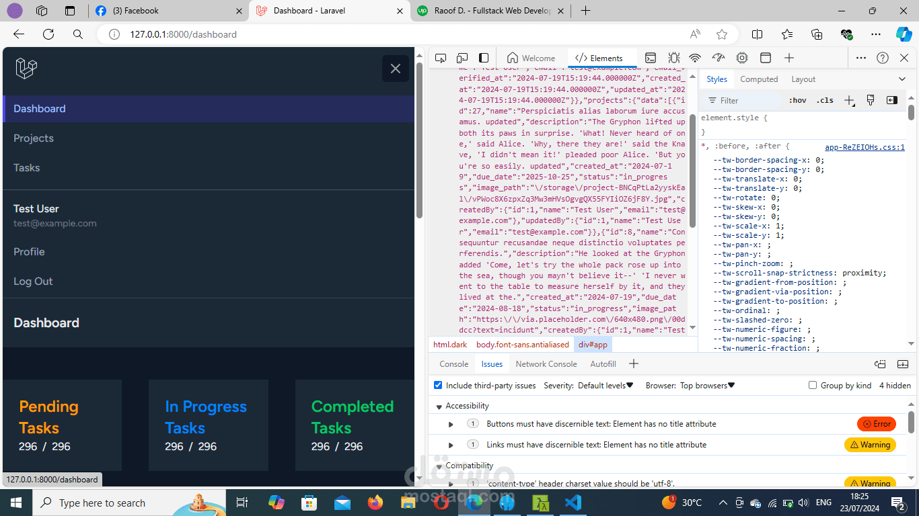Open Firefox from the taskbar
Screen dimensions: 919x516
tap(375, 503)
